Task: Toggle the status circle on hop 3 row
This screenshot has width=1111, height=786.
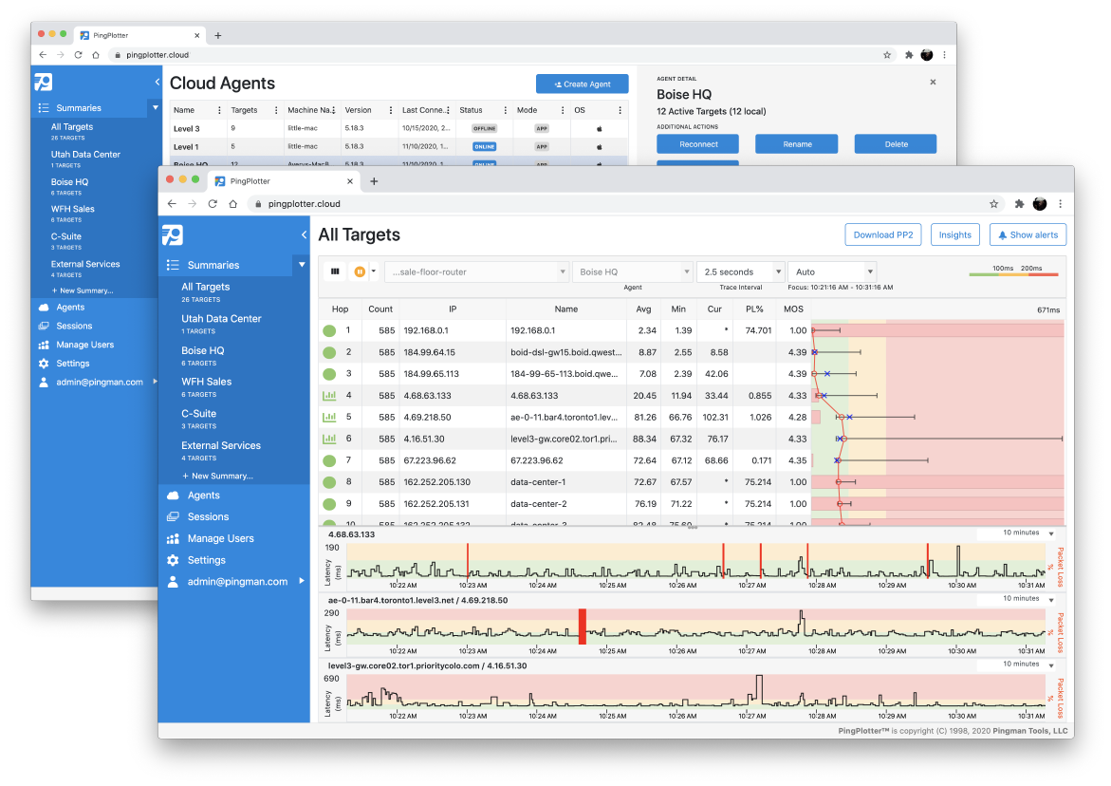Action: coord(329,373)
